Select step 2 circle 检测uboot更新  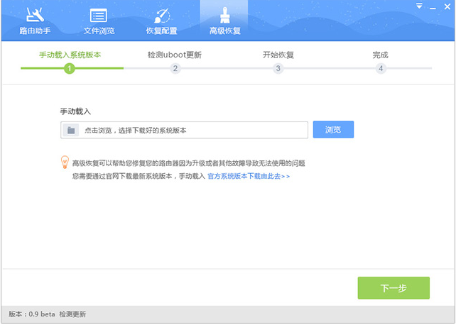(x=175, y=69)
